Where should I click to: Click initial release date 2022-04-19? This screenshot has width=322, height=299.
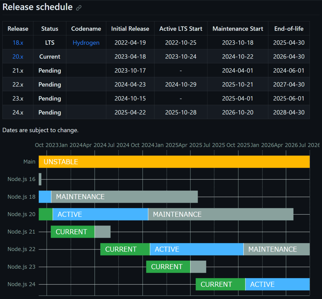click(x=130, y=43)
